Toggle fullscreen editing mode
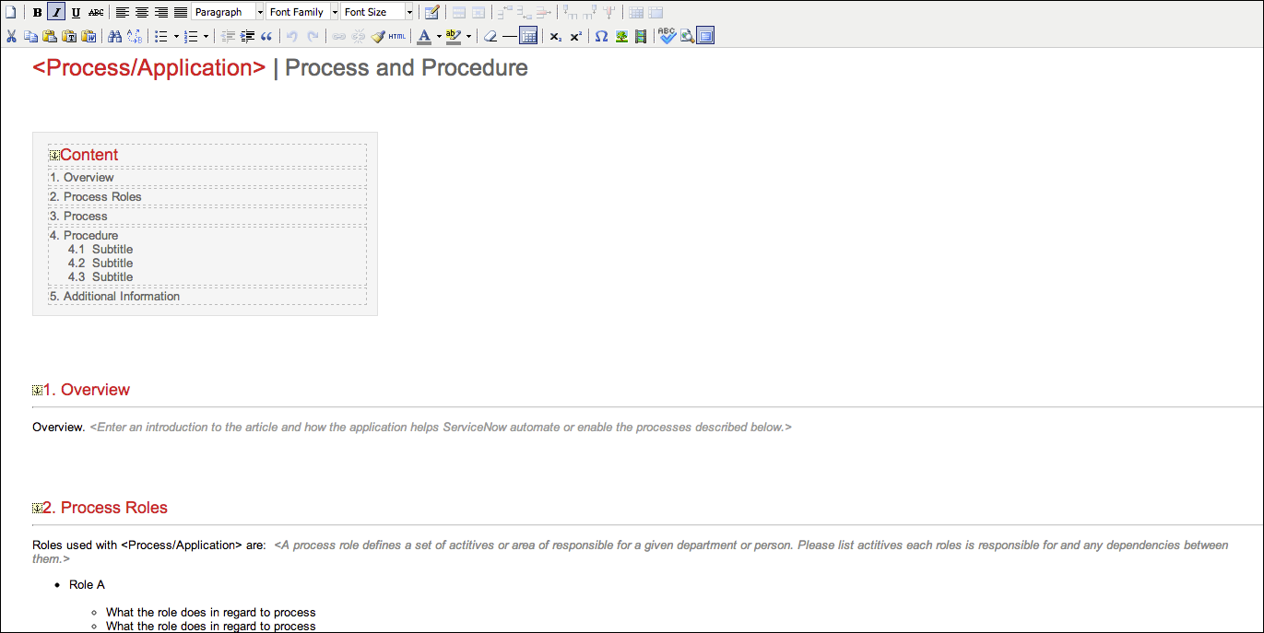The image size is (1264, 633). coord(704,36)
